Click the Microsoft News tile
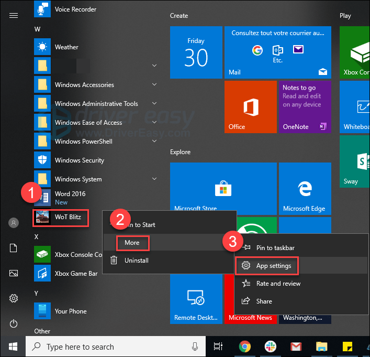 (x=250, y=318)
